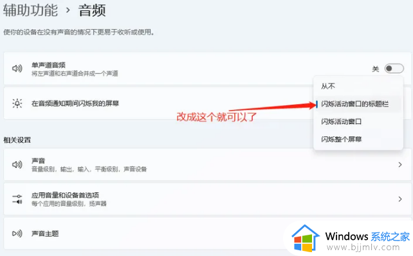Click the flashing light icon beside 在音频通知期间闪烁我的屏幕
The height and width of the screenshot is (256, 413).
[x=17, y=104]
